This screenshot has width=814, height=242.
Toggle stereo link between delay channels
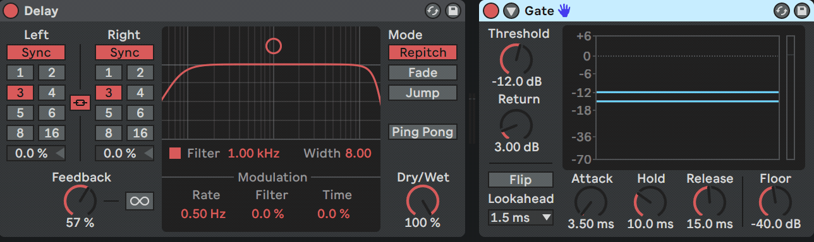[x=80, y=102]
